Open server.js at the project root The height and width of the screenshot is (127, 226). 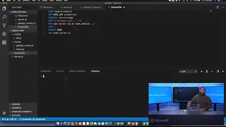[19, 57]
